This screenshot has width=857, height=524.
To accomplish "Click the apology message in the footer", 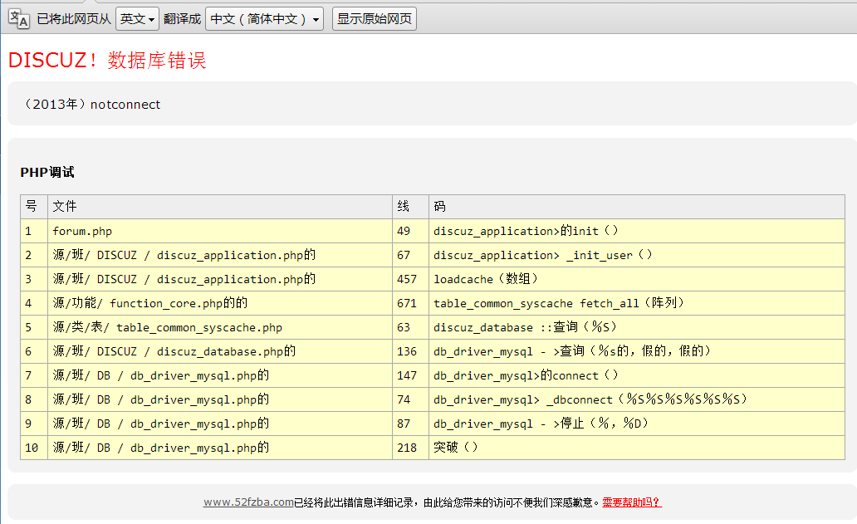I will 447,502.
